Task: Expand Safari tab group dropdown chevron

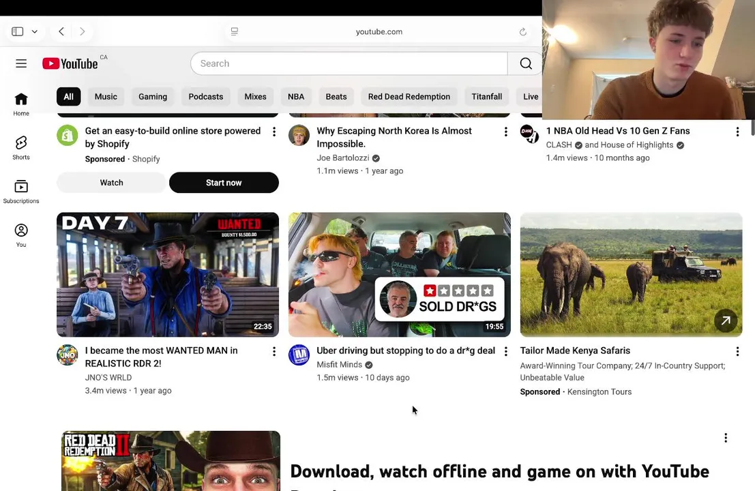Action: pos(35,32)
